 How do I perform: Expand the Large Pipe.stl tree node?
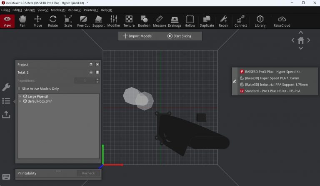(x=20, y=96)
